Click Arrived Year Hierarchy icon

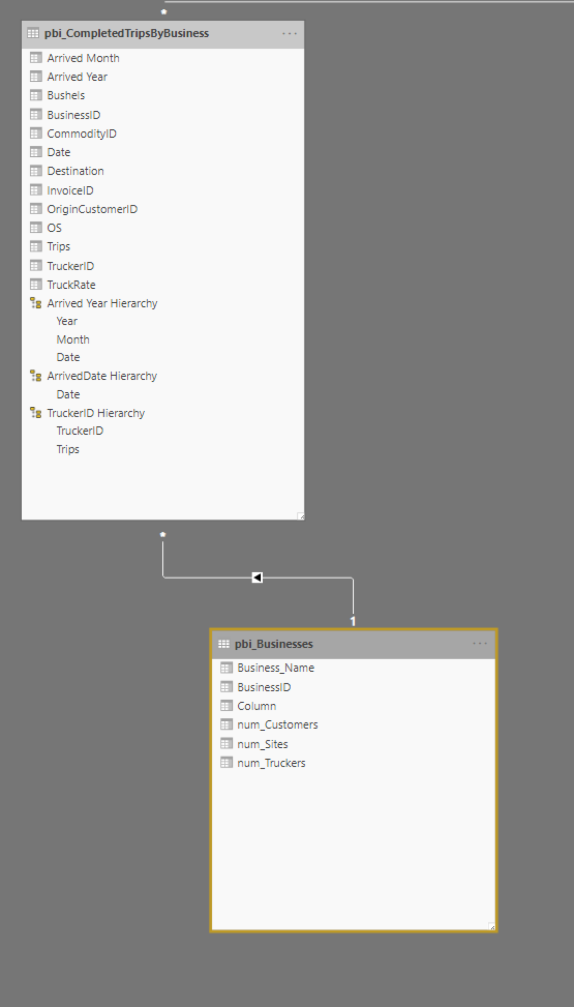36,303
